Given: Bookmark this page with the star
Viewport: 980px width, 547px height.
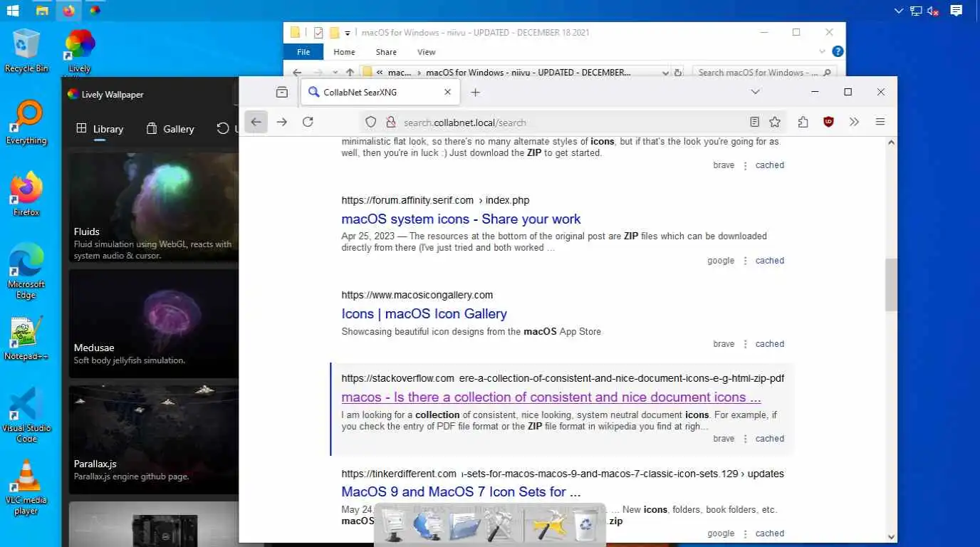Looking at the screenshot, I should 775,122.
